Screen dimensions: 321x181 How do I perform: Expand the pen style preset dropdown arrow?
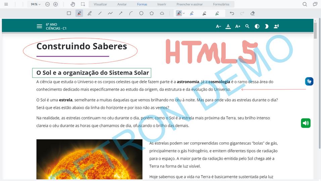(184, 13)
